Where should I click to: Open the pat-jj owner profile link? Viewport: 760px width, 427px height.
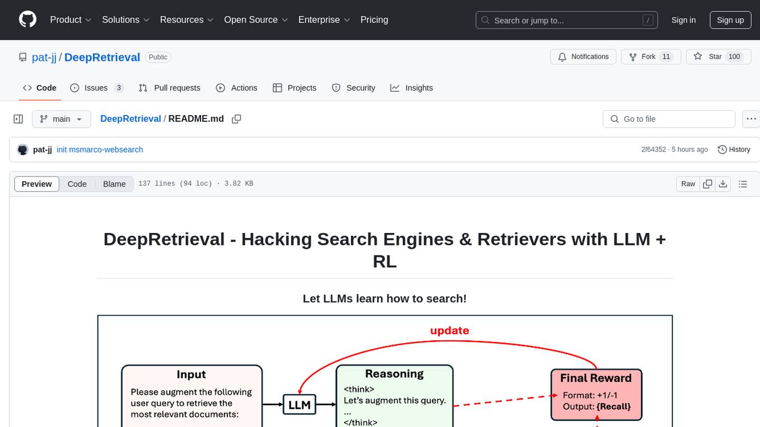[x=44, y=58]
